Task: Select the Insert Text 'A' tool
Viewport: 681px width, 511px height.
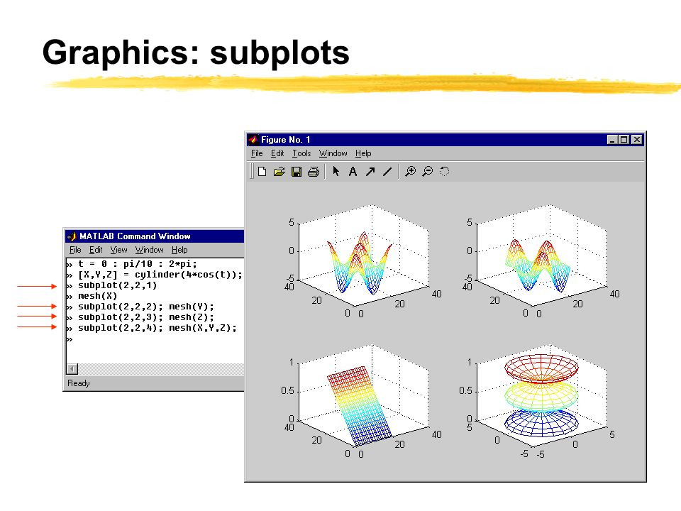Action: click(x=353, y=172)
